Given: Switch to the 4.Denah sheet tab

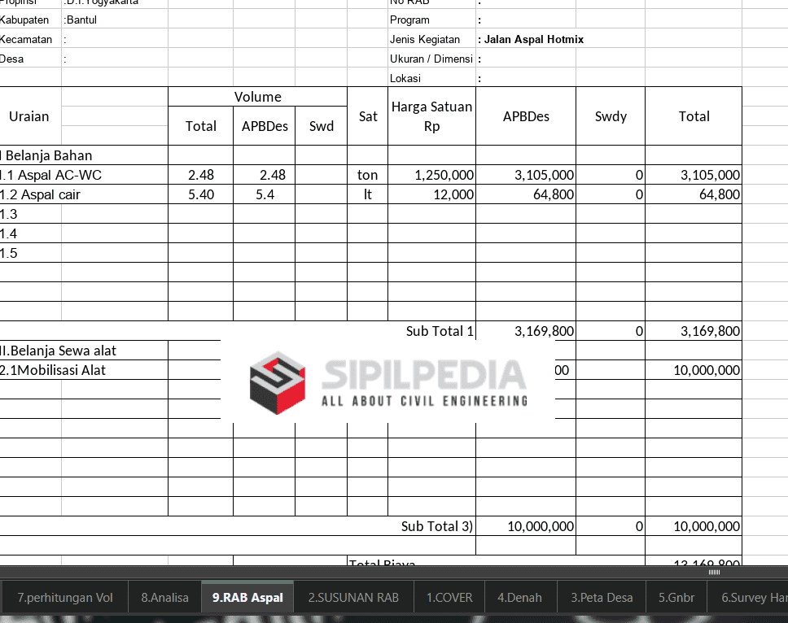Looking at the screenshot, I should tap(519, 597).
